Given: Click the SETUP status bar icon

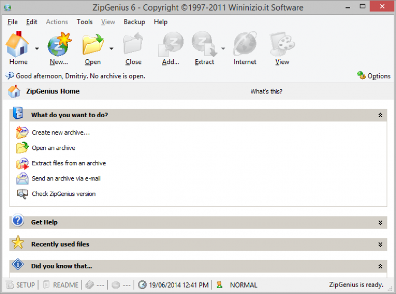Looking at the screenshot, I should (x=10, y=285).
